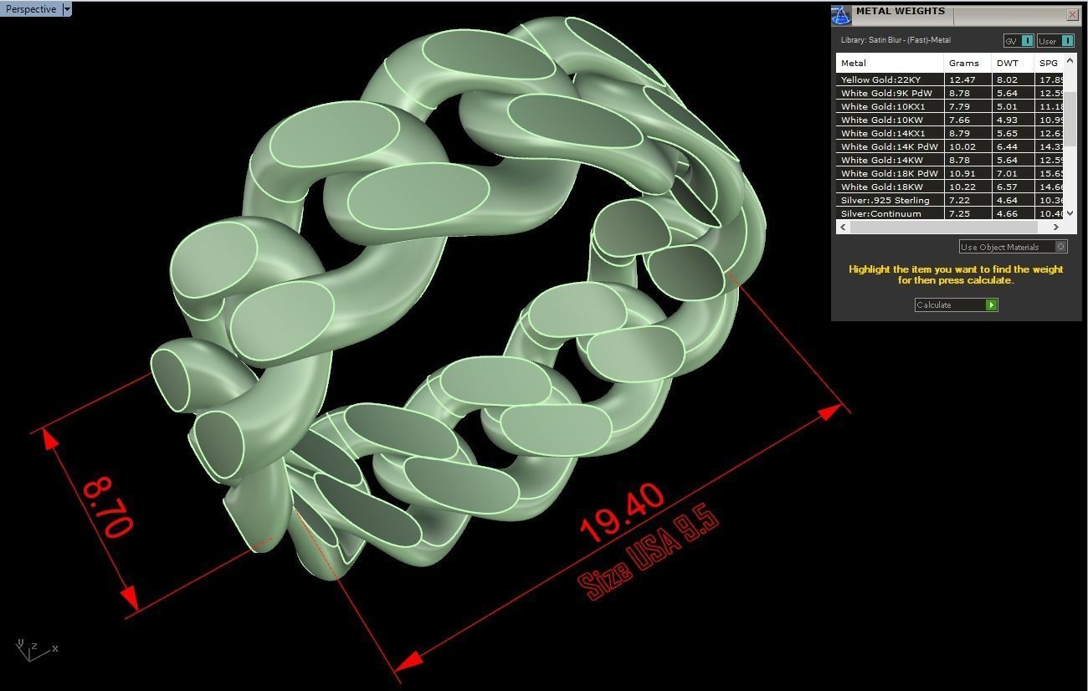Select the White Gold:9K PdW row
Image resolution: width=1088 pixels, height=691 pixels.
pyautogui.click(x=950, y=93)
